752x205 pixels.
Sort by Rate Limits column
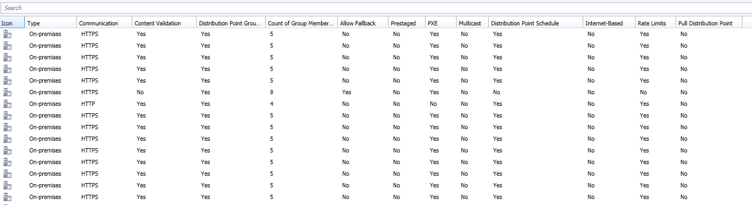point(656,23)
